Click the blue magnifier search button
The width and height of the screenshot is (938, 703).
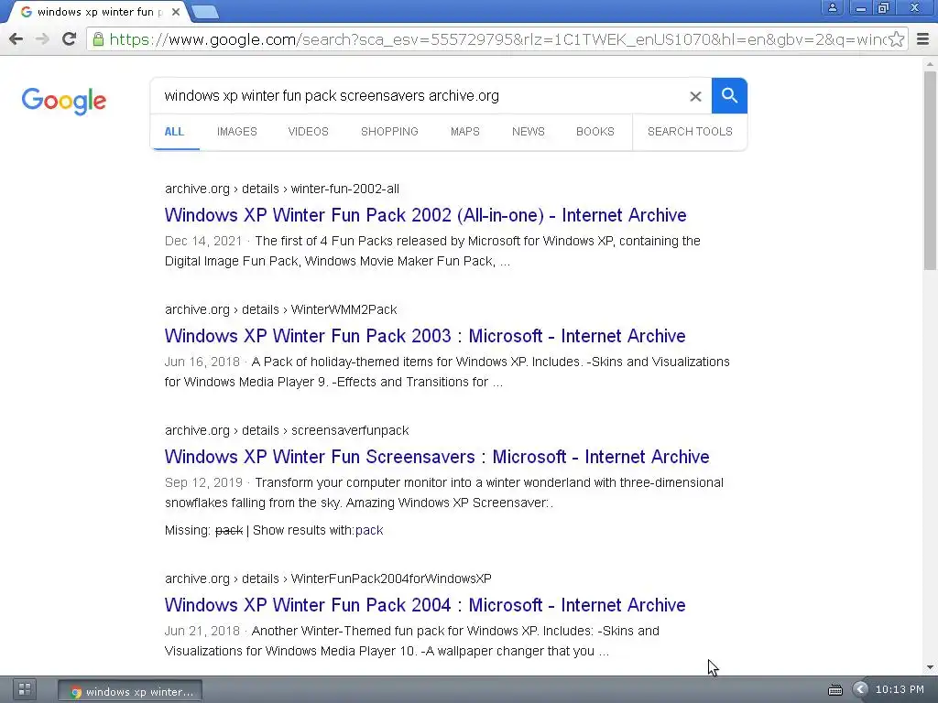pos(729,95)
